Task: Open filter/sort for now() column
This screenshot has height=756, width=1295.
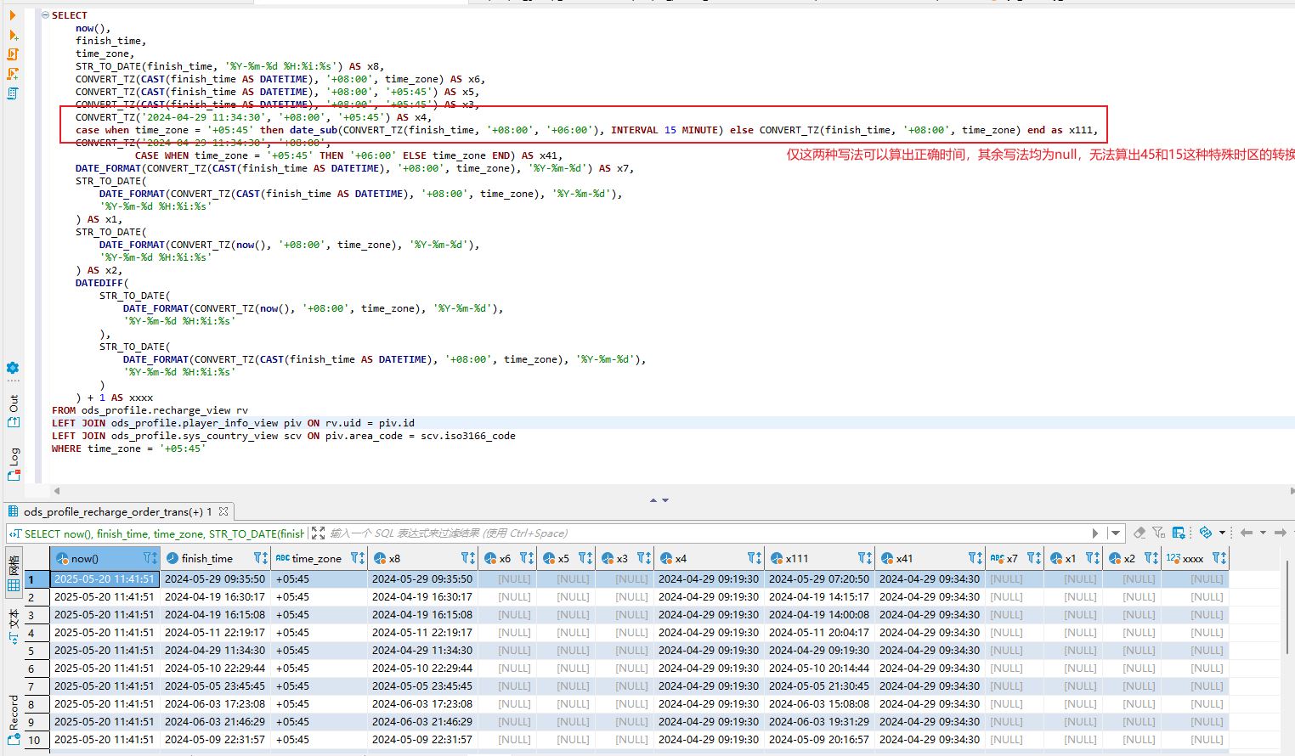Action: (150, 558)
